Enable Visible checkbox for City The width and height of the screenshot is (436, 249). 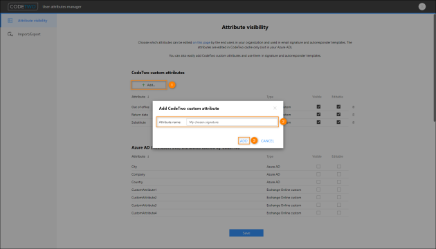[x=318, y=167]
